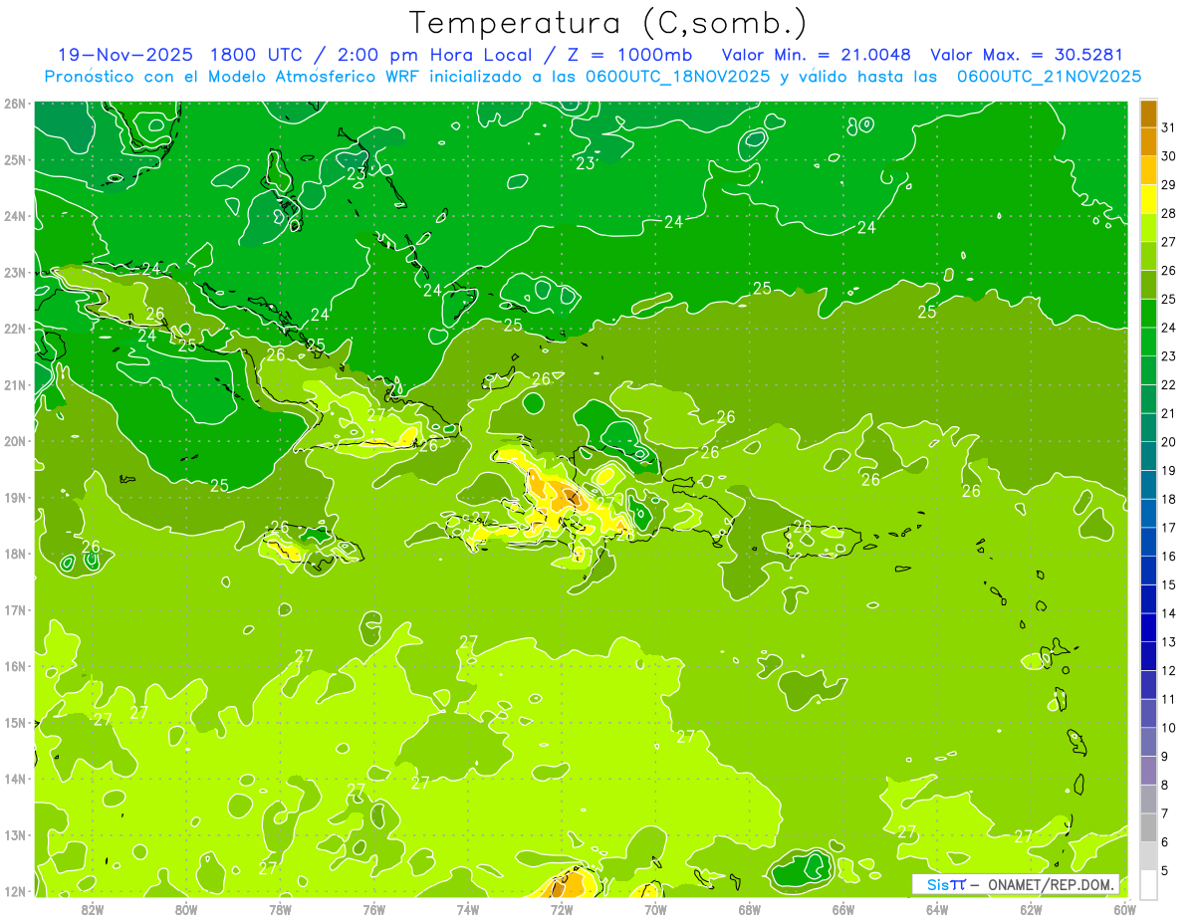
Task: Click the longitude axis label "82W"
Action: pyautogui.click(x=93, y=909)
